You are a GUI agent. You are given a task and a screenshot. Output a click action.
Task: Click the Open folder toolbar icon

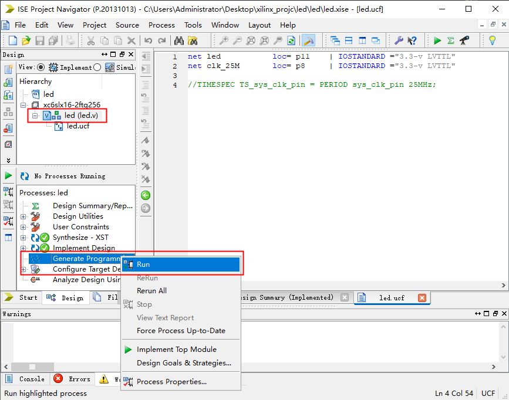coord(26,40)
